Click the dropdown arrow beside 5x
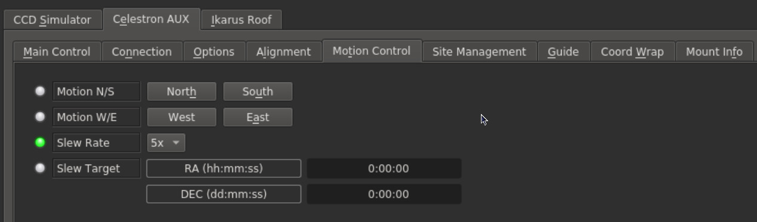Image resolution: width=757 pixels, height=222 pixels. pos(176,143)
